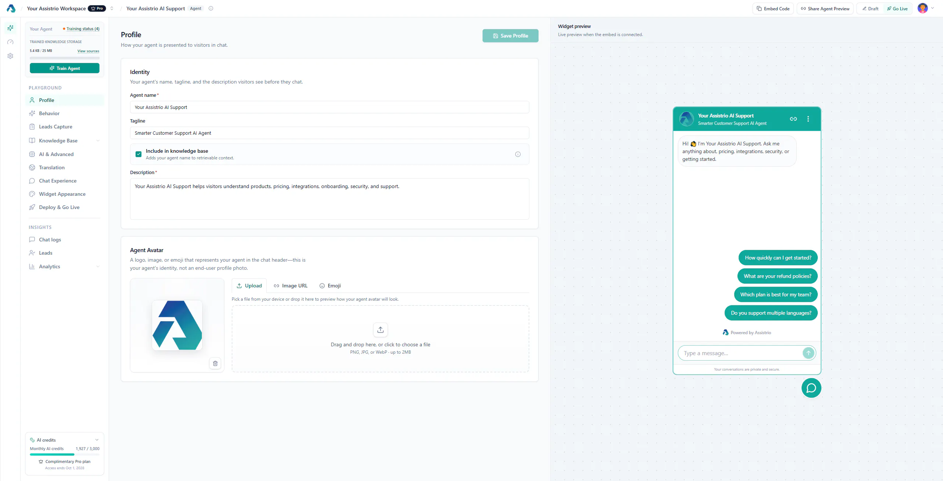943x481 pixels.
Task: Click the floating chat bubble launcher
Action: 811,388
